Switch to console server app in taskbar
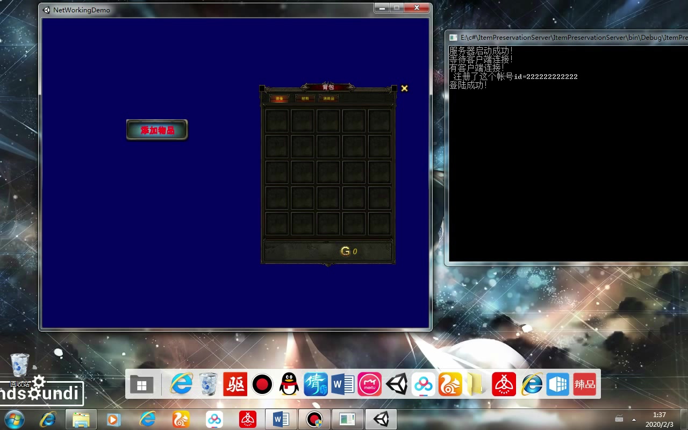Image resolution: width=688 pixels, height=430 pixels. tap(348, 419)
